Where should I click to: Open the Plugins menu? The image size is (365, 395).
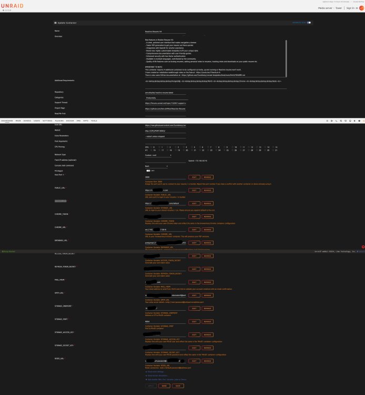59,121
